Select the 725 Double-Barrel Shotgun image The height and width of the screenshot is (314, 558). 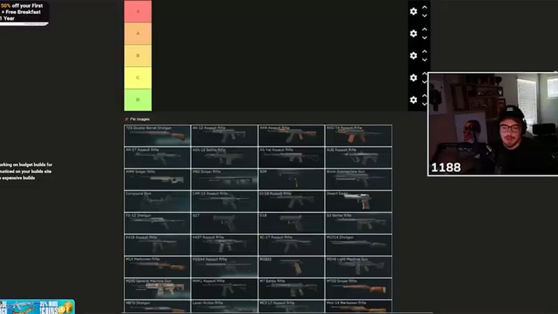158,135
